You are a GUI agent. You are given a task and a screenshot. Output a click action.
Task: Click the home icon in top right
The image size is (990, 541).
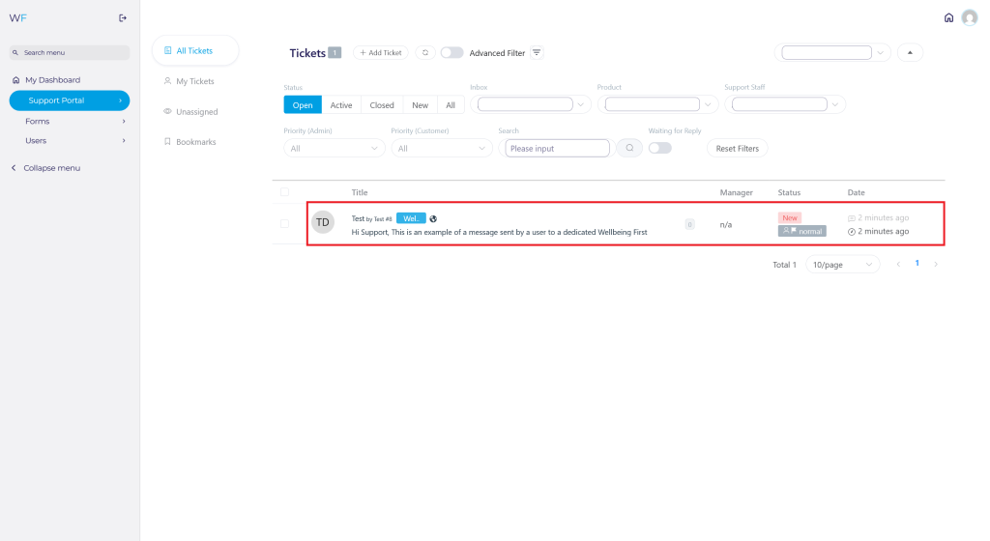pos(948,17)
